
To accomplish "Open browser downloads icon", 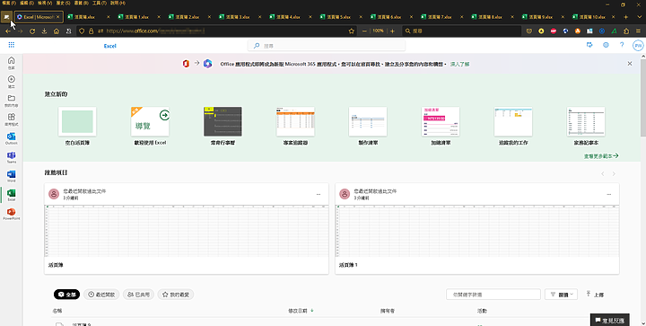I will [44, 31].
